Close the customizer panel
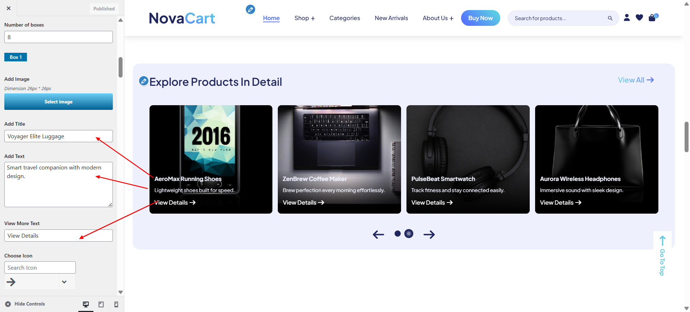Screen dimensions: 690x312 9,8
